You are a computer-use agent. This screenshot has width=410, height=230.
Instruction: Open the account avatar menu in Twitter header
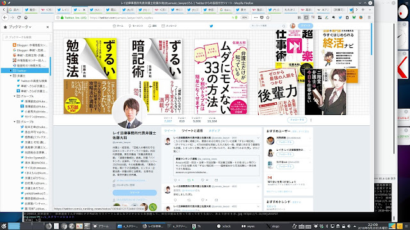(293, 26)
